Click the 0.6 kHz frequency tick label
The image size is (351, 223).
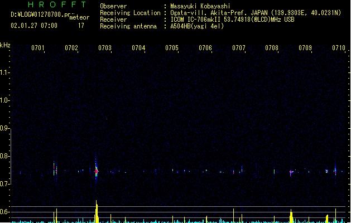4,212
